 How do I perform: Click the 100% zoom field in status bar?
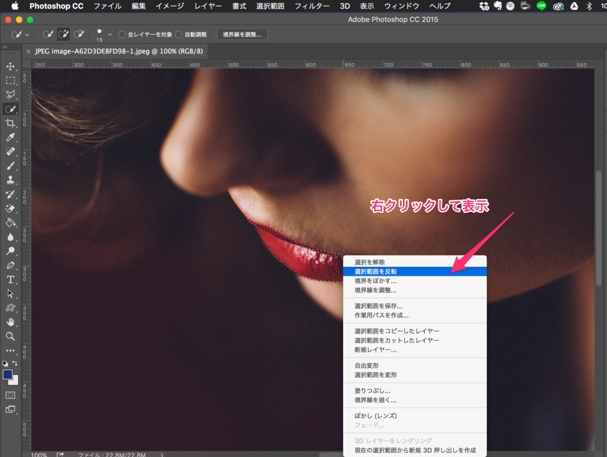coord(37,455)
